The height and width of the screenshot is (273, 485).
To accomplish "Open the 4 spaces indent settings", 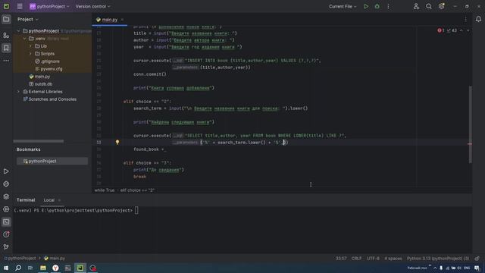I will pos(393,258).
